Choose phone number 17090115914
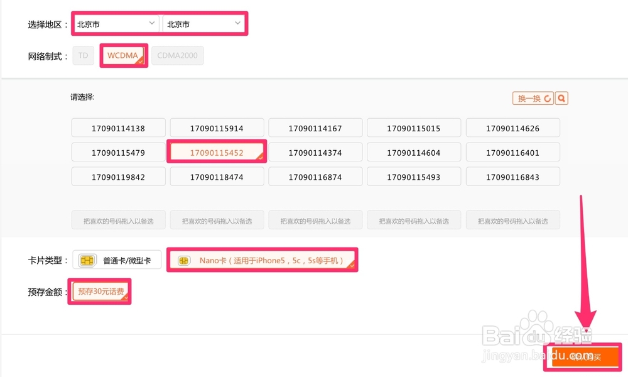This screenshot has width=628, height=377. [217, 128]
